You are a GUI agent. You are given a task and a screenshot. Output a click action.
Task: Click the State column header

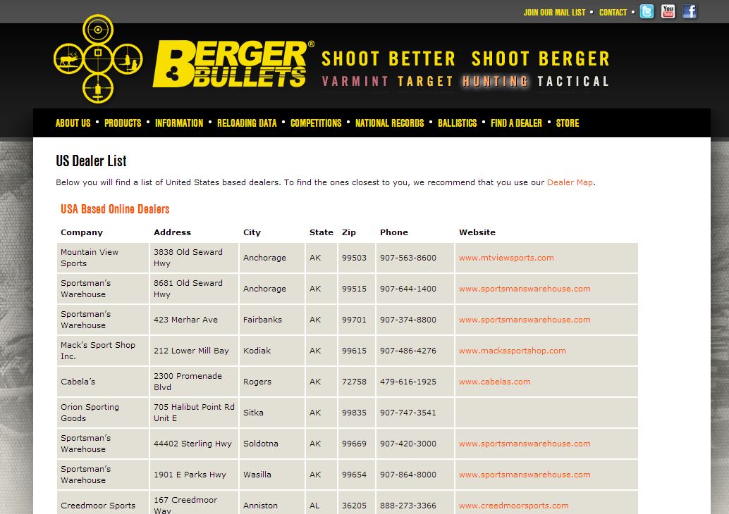coord(321,232)
